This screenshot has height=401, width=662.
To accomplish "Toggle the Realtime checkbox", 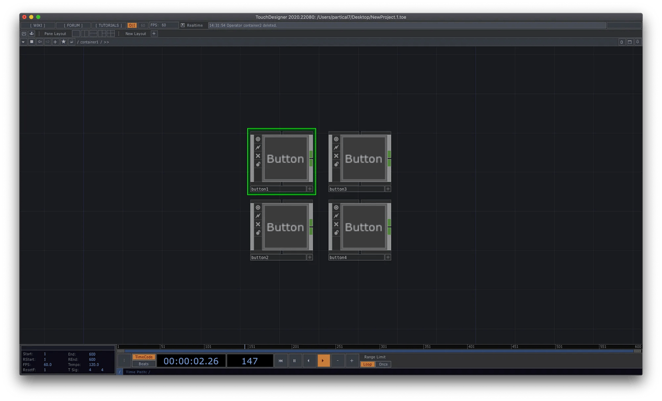I will tap(182, 25).
